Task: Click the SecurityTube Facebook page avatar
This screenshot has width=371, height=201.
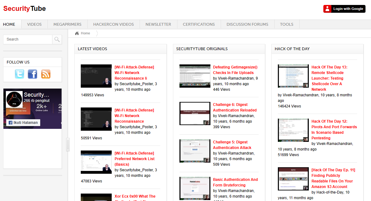Action: 14,99
